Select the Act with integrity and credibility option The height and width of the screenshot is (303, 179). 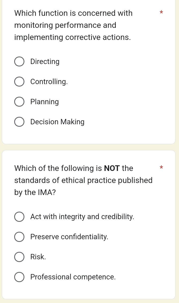tap(19, 217)
